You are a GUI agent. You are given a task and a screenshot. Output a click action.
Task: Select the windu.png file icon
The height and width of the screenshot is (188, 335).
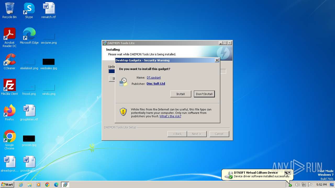click(49, 87)
